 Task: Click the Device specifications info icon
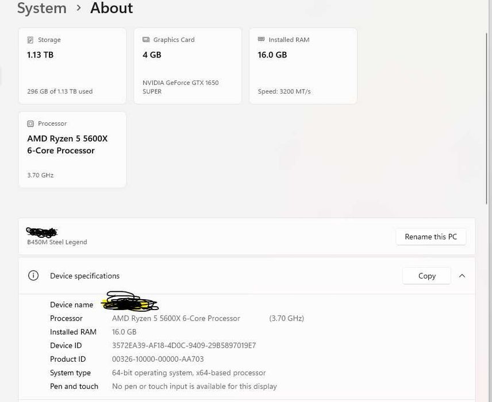coord(33,276)
